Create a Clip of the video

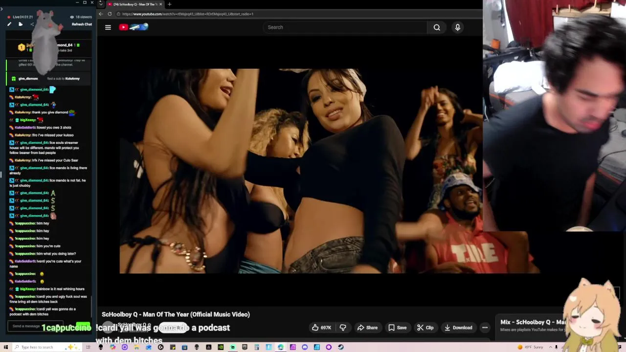click(x=425, y=328)
